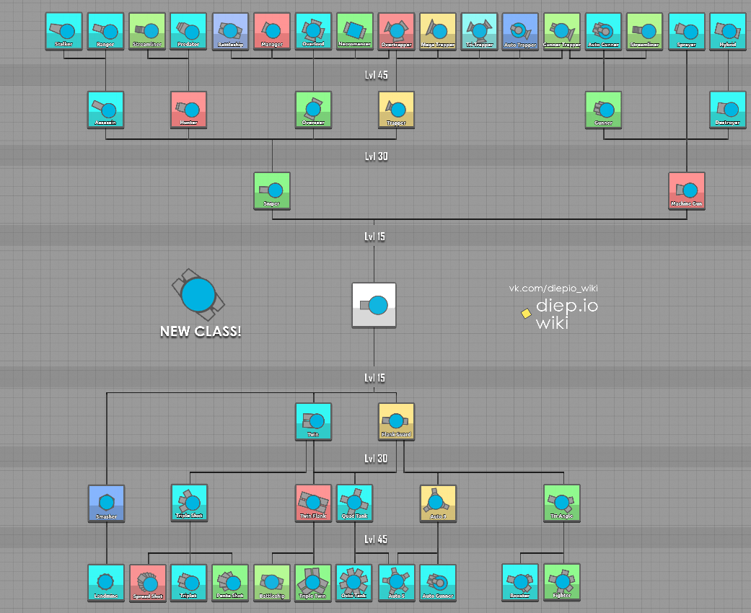Select the Triple Shot tile
This screenshot has width=751, height=613.
pos(189,503)
